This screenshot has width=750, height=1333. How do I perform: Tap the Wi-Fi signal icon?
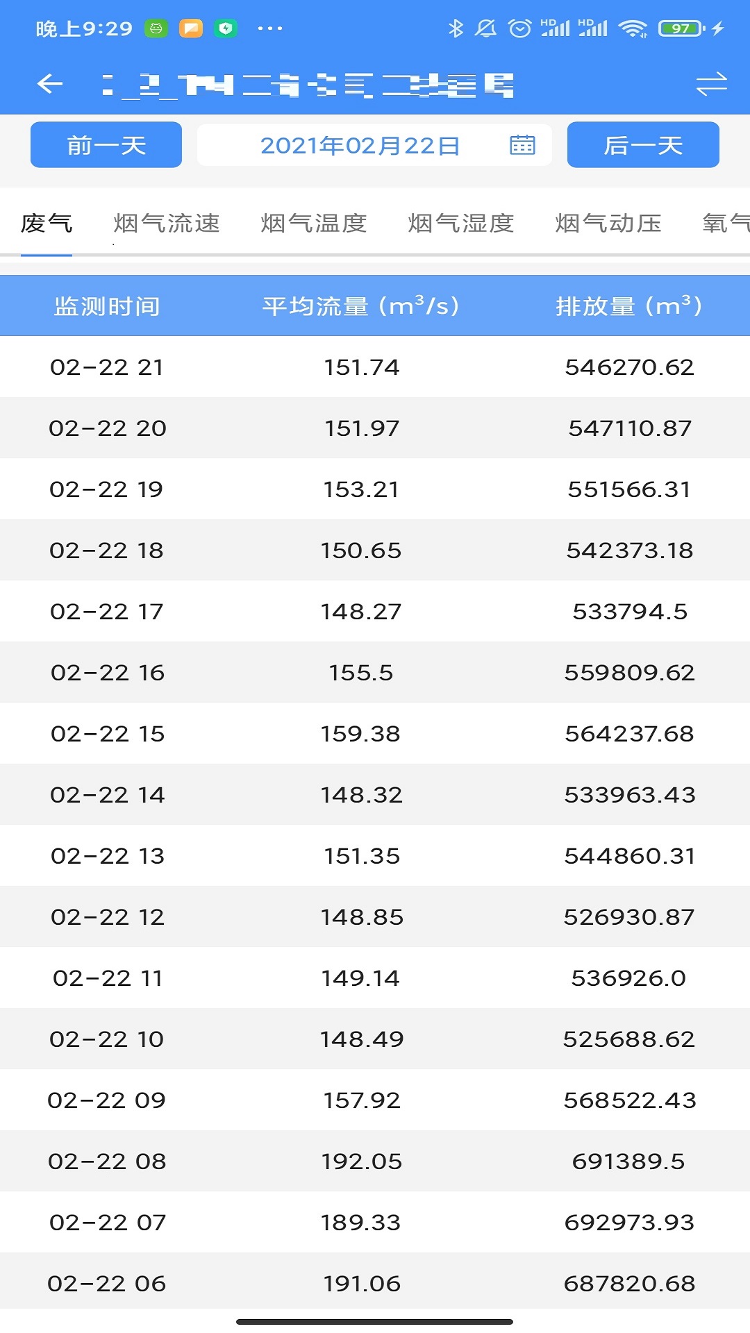pos(633,28)
